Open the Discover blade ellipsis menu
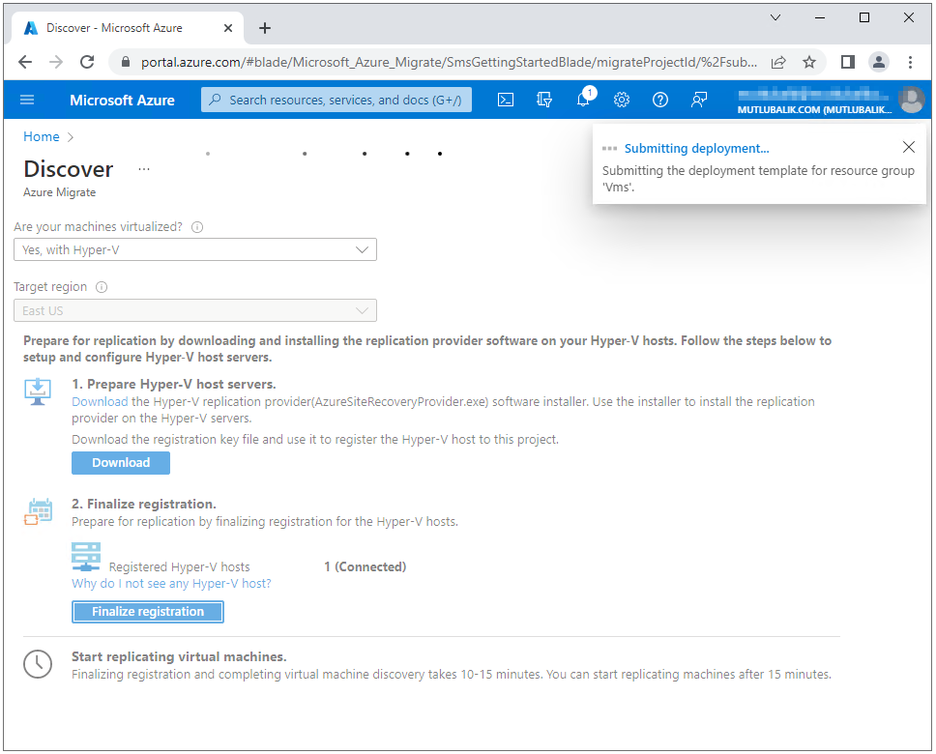Screen dimensions: 936x754 (x=144, y=169)
